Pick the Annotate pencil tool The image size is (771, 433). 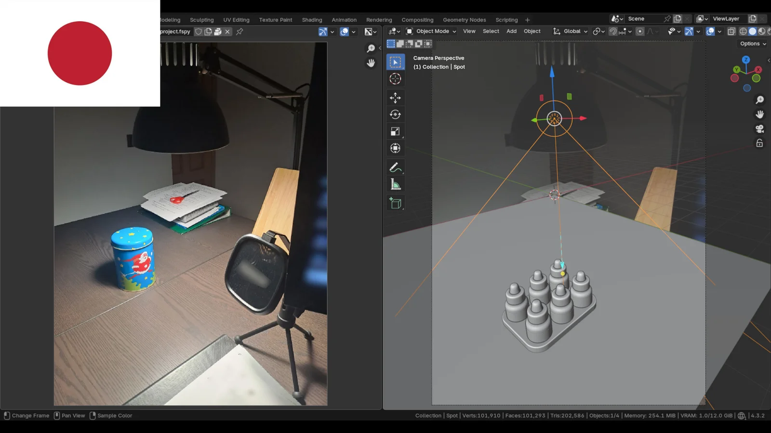395,167
